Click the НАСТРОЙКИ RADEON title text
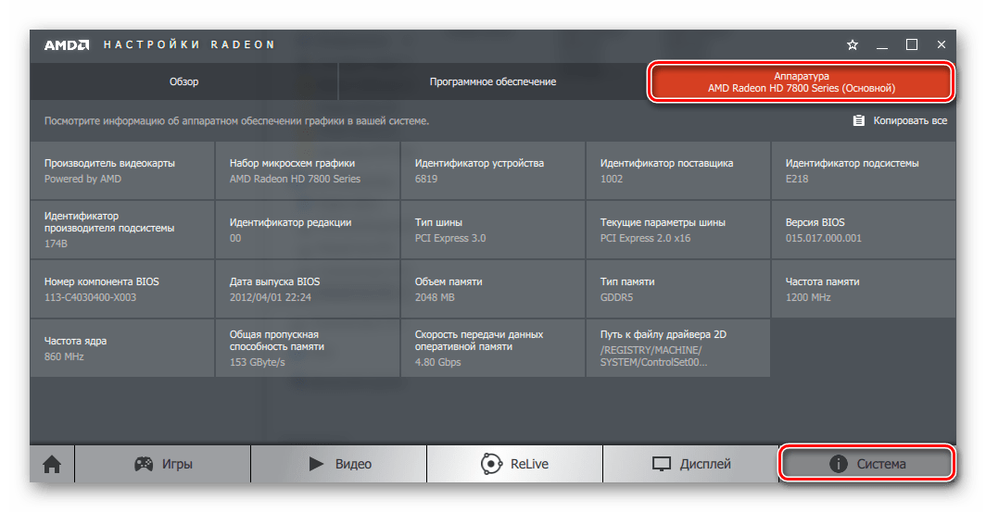Viewport: 986px width, 512px height. point(189,44)
